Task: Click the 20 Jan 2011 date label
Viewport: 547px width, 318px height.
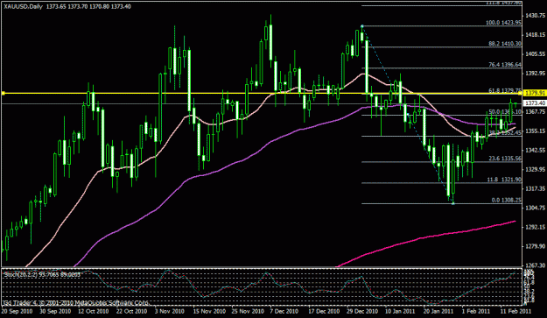Action: [438, 311]
